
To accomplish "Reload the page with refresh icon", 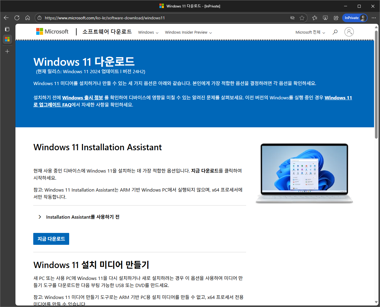I will [17, 18].
